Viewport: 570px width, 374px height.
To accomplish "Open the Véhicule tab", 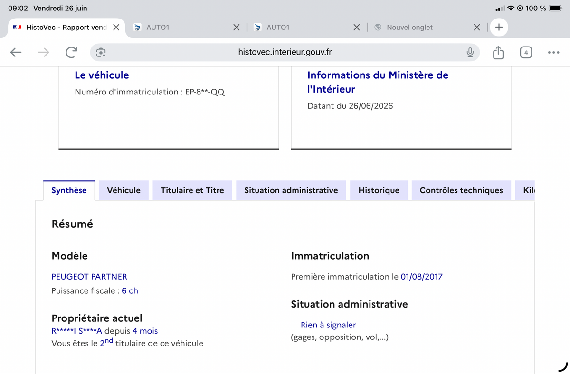I will (x=123, y=190).
